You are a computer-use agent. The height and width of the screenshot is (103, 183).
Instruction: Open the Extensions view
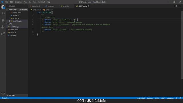coord(3,34)
